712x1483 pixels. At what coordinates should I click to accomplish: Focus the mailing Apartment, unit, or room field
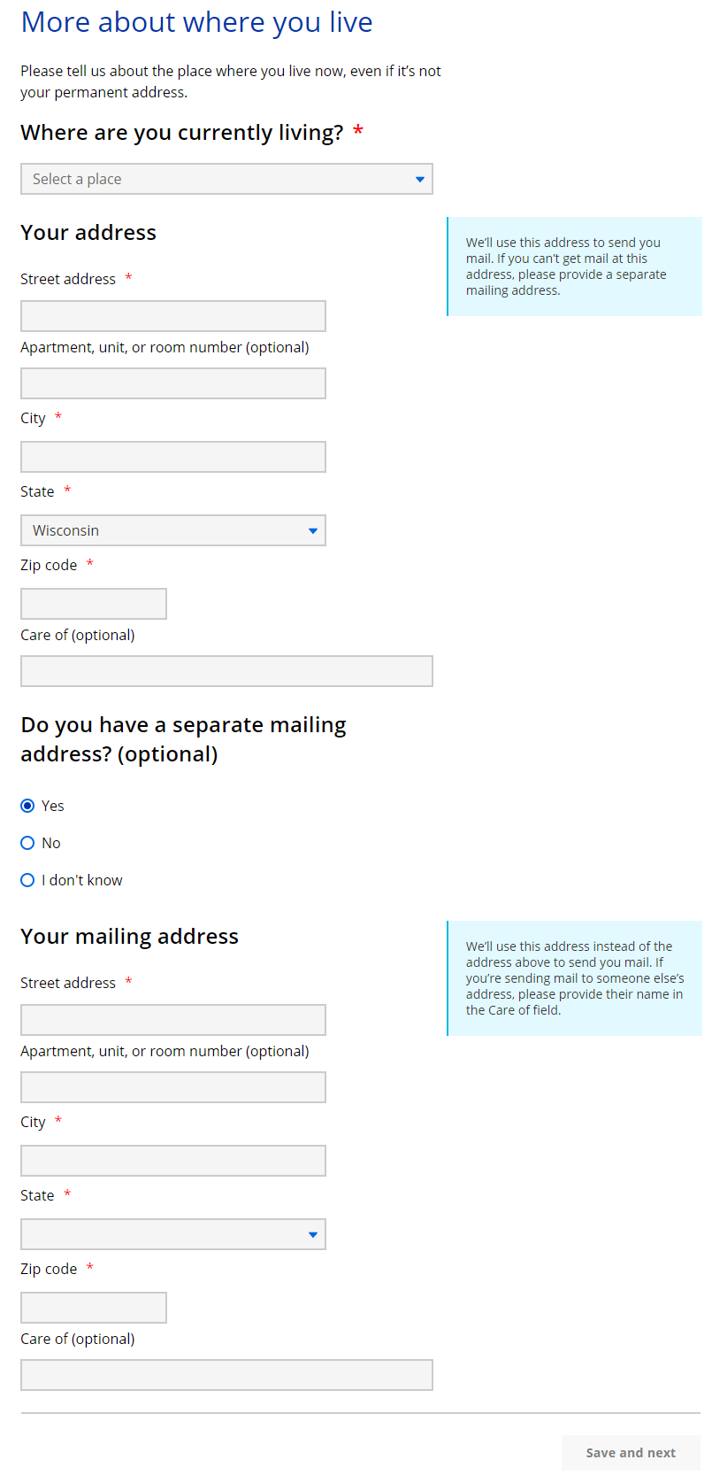pos(173,1087)
